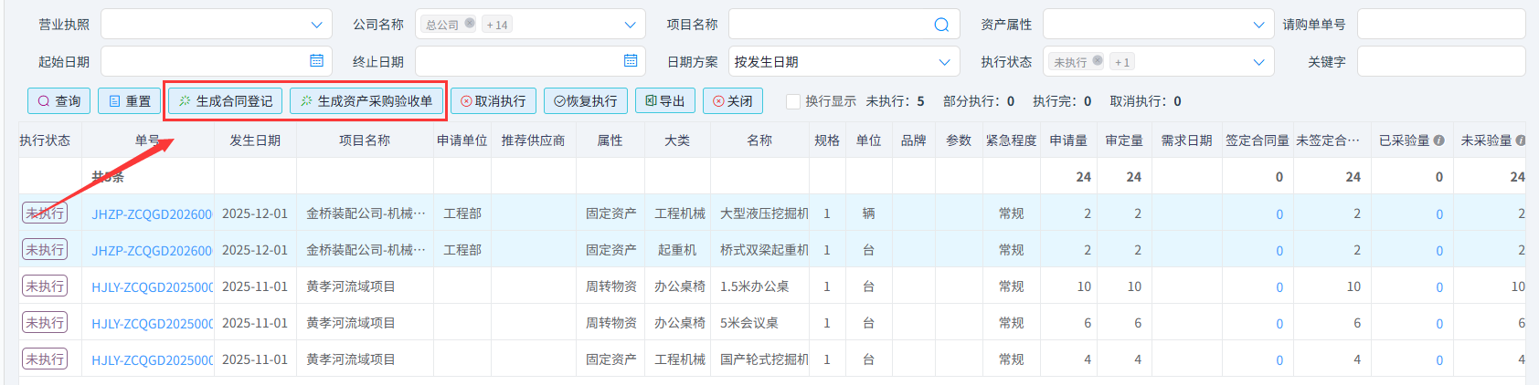
Task: Click the help icon beside 已采验量
Action: pyautogui.click(x=1439, y=140)
